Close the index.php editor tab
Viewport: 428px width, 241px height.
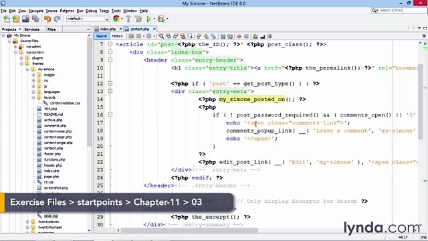120,29
